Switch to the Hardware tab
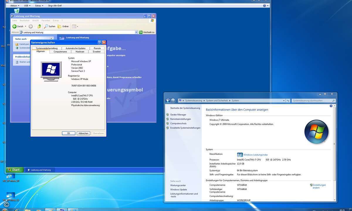The image size is (352, 211). click(80, 52)
